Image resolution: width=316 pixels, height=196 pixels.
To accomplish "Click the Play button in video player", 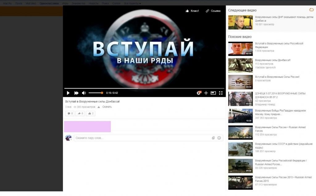I will [x=68, y=93].
